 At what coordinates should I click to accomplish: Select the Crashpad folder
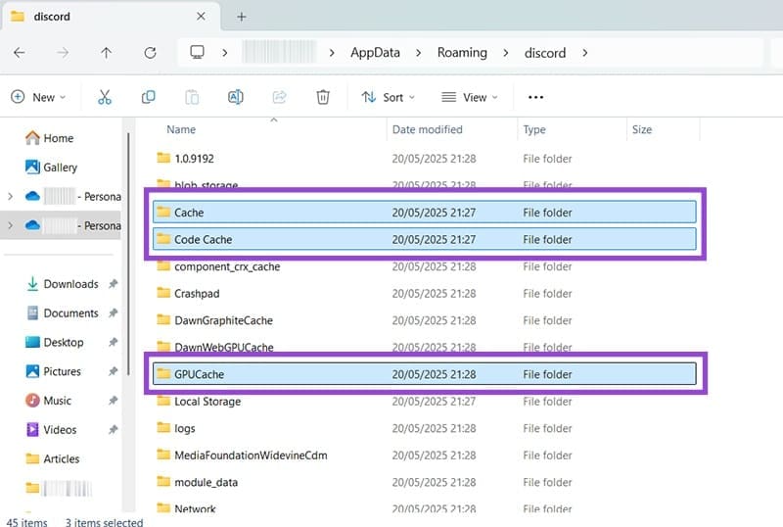click(199, 293)
